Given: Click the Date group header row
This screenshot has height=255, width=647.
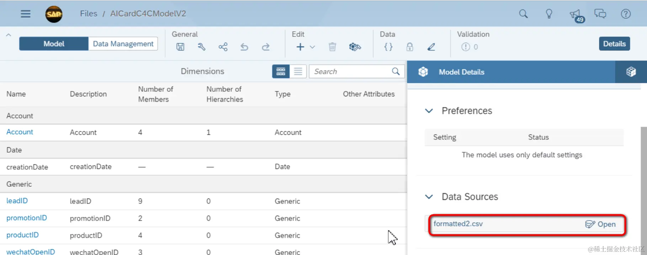Looking at the screenshot, I should point(203,150).
